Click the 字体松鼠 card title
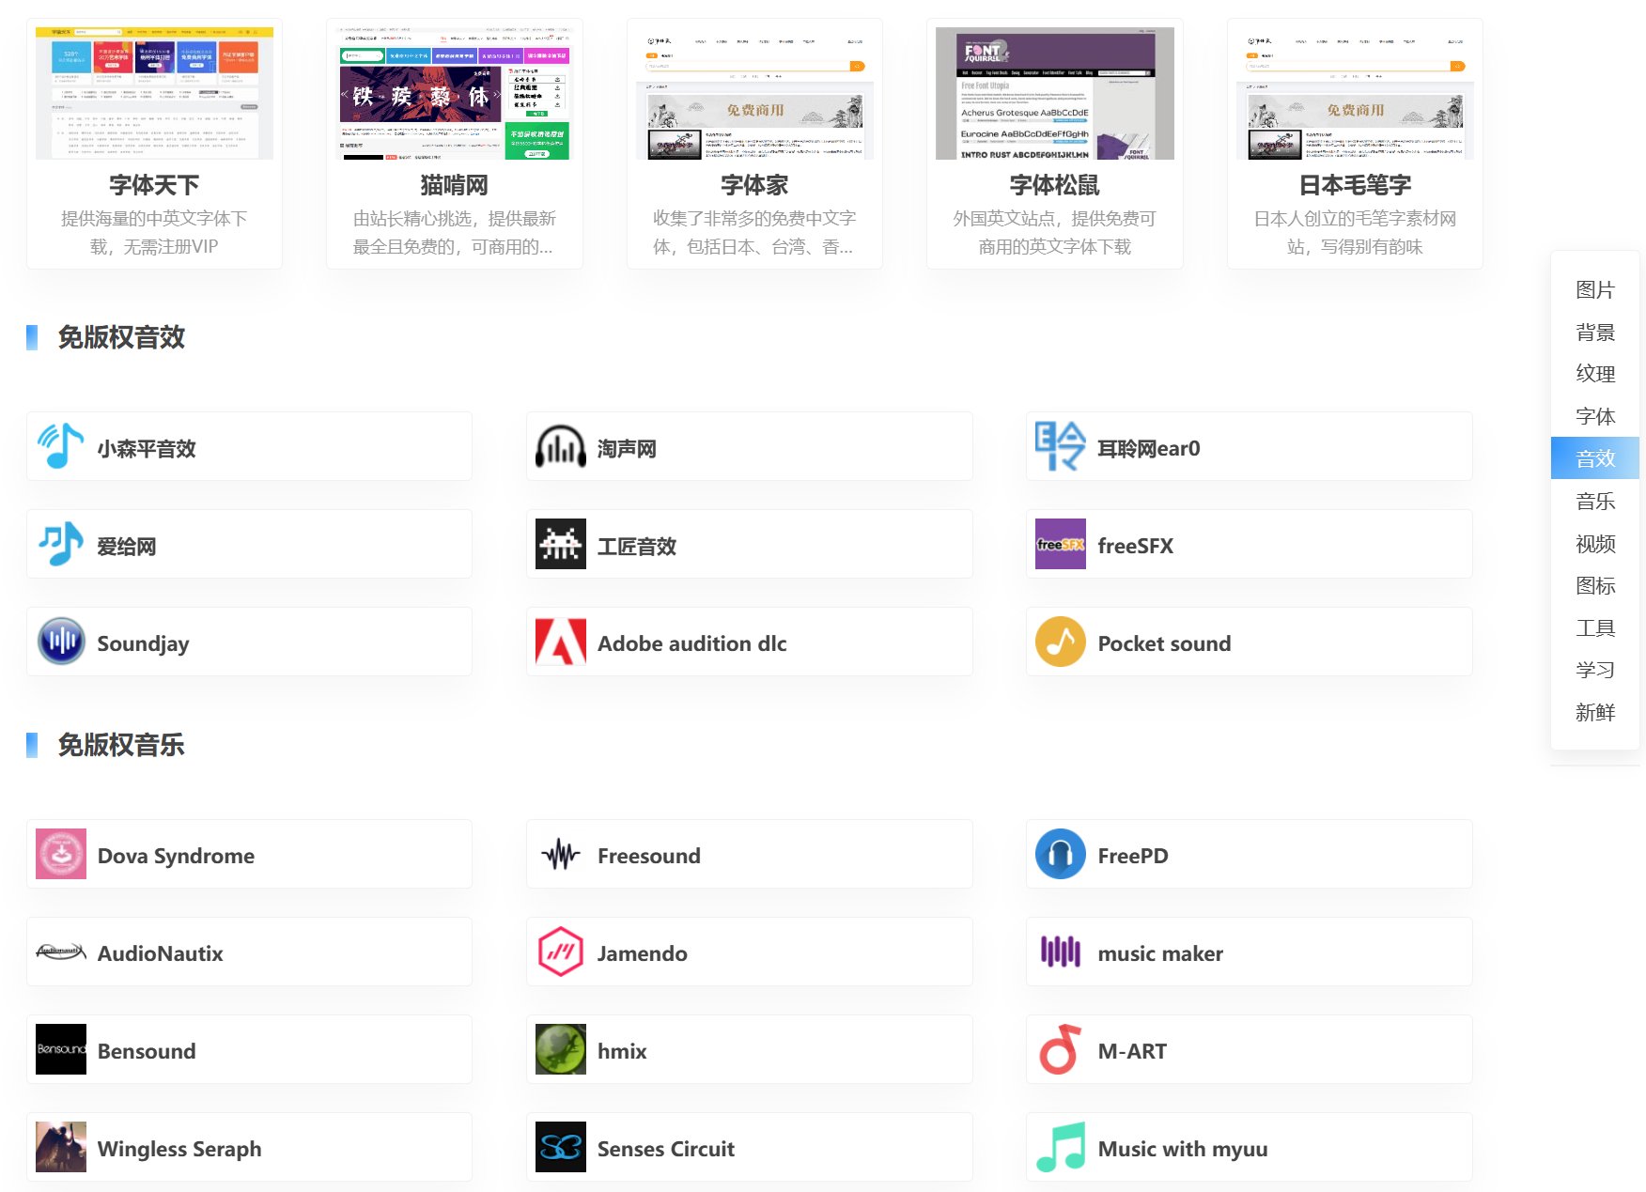The image size is (1646, 1192). [1055, 185]
